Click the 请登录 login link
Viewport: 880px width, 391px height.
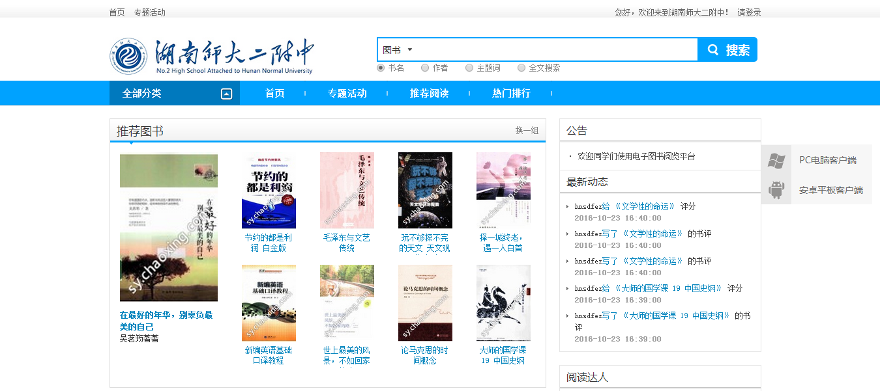749,12
